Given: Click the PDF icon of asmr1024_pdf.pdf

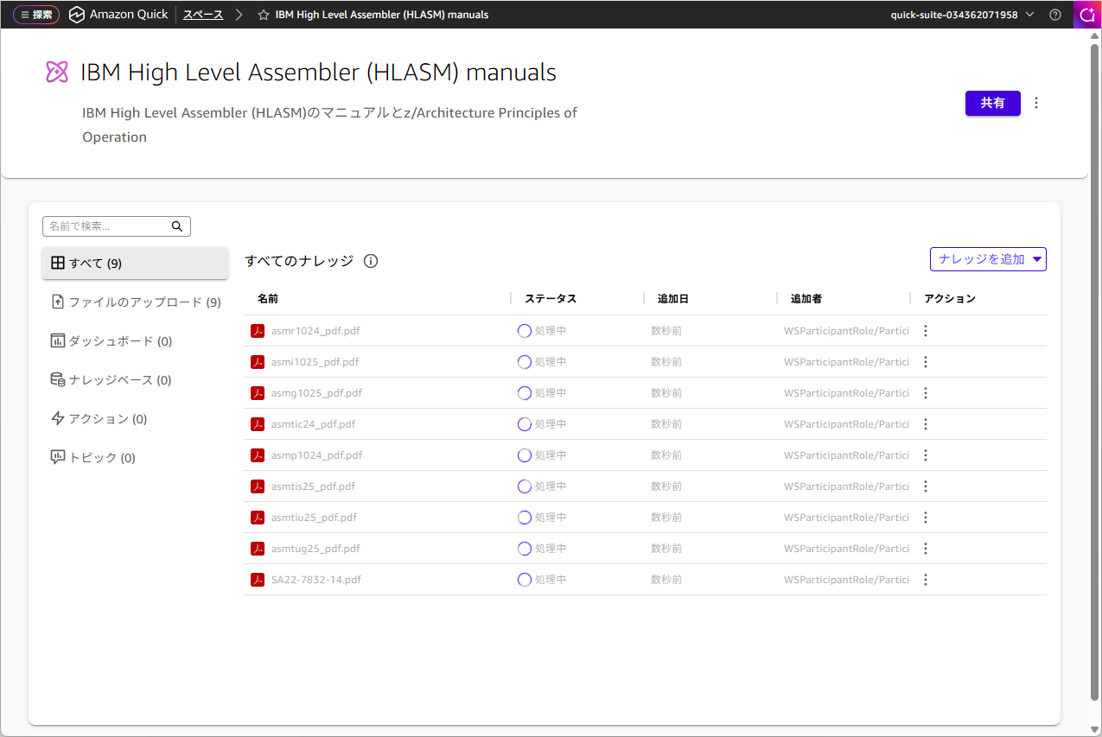Looking at the screenshot, I should click(258, 331).
